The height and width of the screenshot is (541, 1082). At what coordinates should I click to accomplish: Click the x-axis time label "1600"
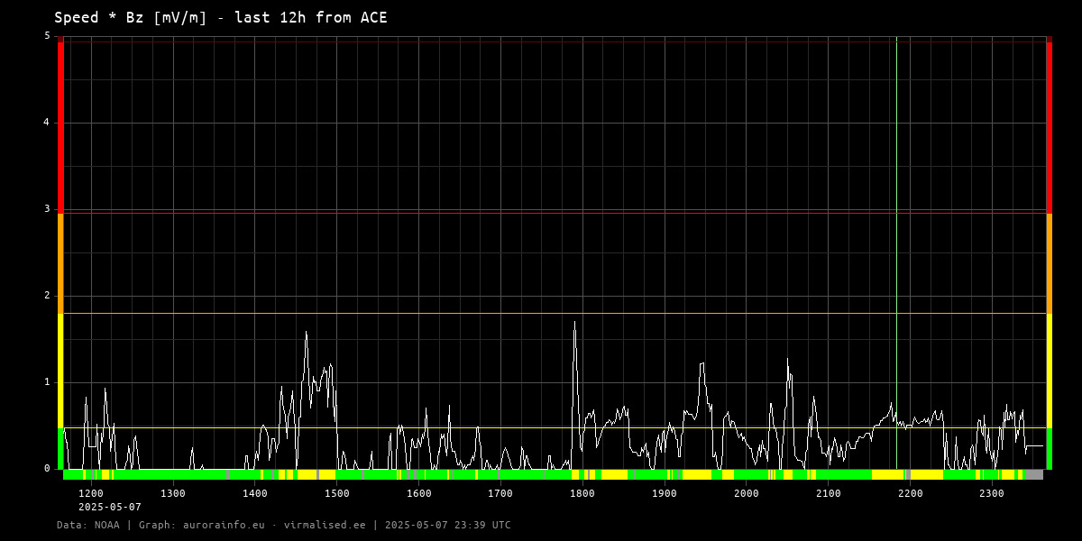tap(418, 493)
